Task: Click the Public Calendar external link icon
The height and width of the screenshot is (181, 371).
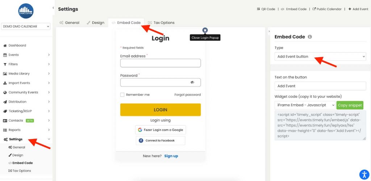Action: [x=314, y=9]
